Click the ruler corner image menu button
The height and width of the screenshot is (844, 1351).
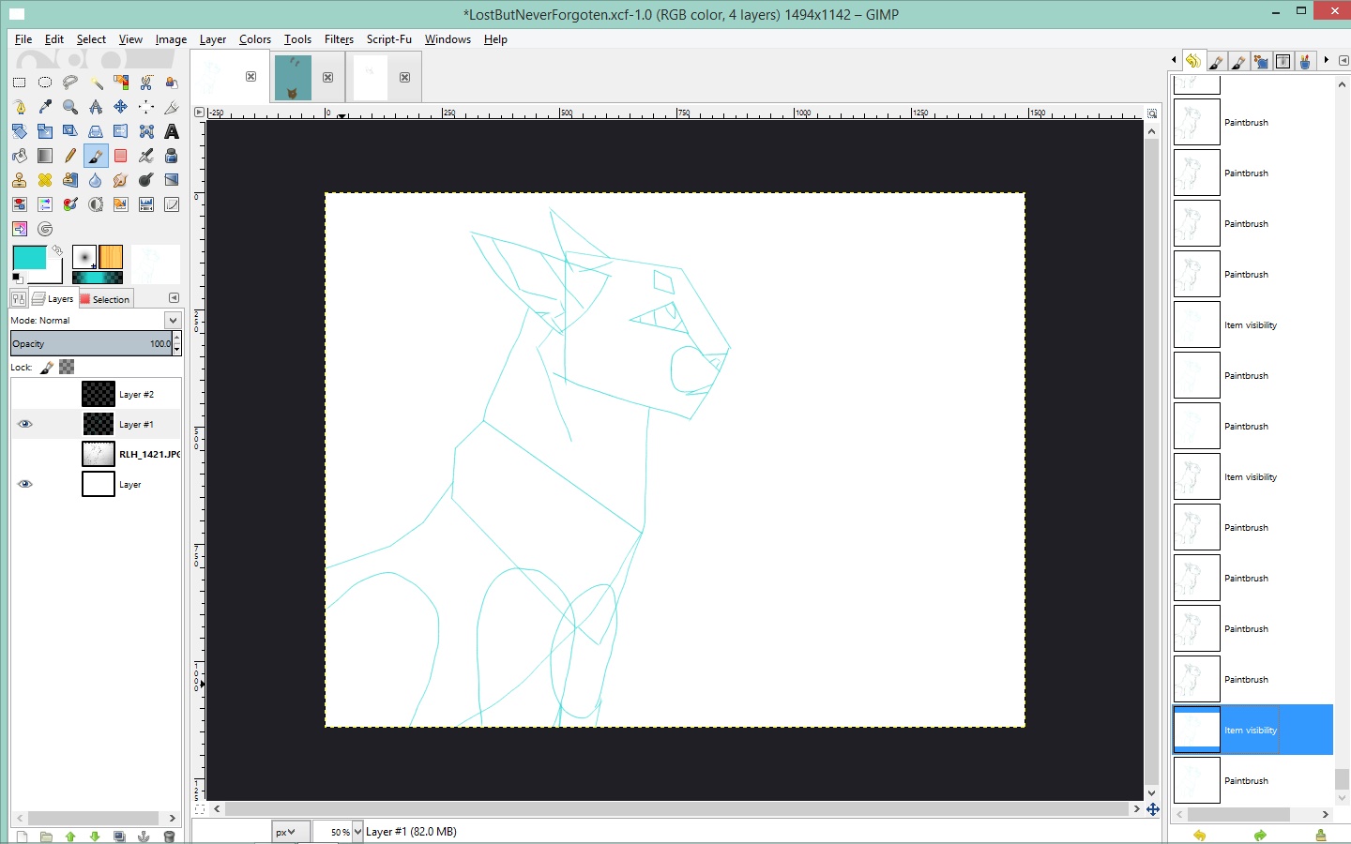(199, 113)
